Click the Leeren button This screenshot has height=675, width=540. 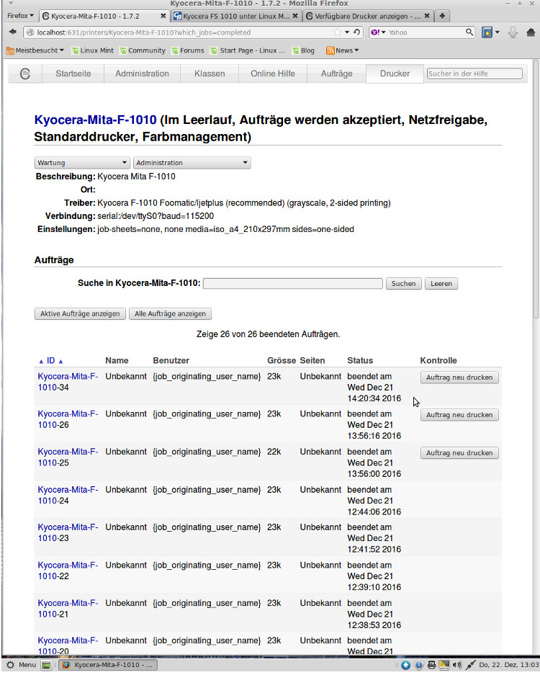coord(441,284)
